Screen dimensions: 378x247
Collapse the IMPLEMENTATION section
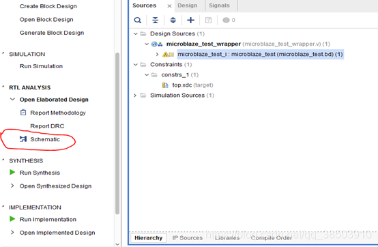tap(3, 207)
